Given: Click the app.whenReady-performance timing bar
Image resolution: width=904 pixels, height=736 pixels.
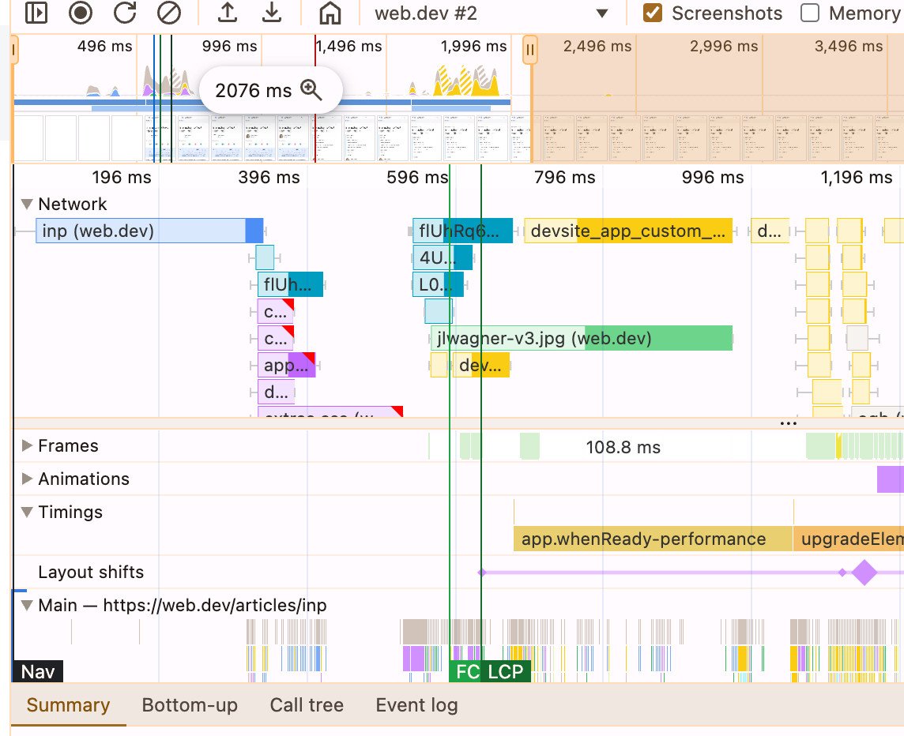Looking at the screenshot, I should (x=653, y=539).
